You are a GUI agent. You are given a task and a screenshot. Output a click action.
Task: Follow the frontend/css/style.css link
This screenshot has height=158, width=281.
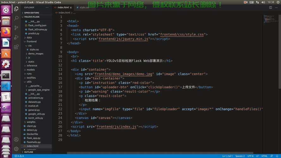point(182,34)
